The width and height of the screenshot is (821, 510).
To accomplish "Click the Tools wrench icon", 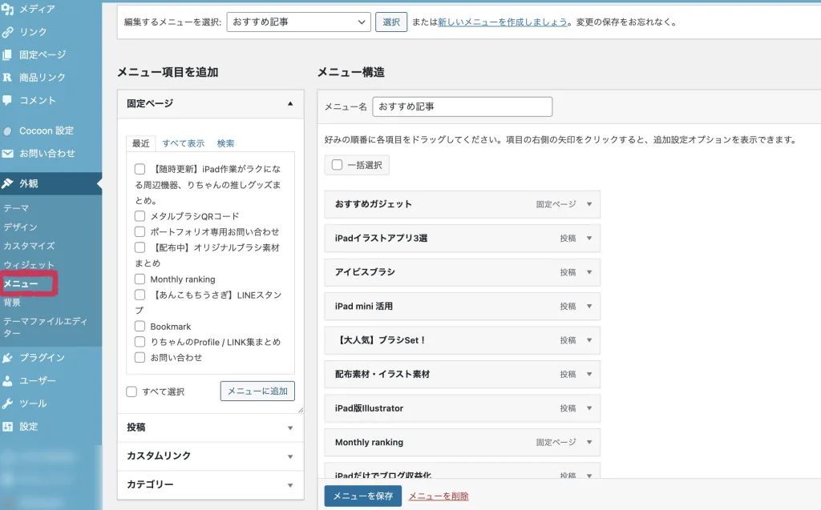I will click(x=7, y=404).
